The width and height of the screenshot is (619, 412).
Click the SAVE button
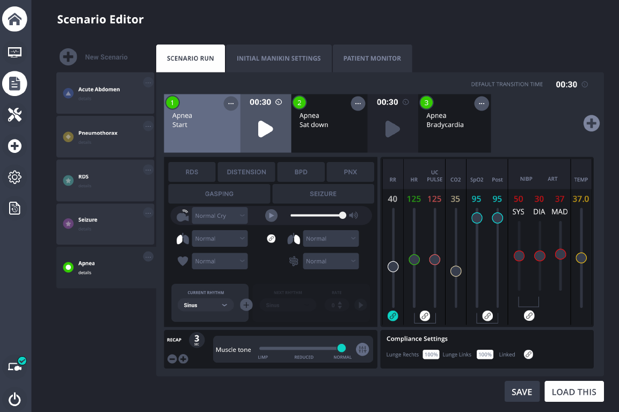click(x=522, y=392)
